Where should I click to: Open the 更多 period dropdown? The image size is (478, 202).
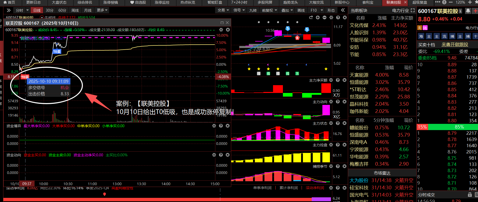(102, 10)
